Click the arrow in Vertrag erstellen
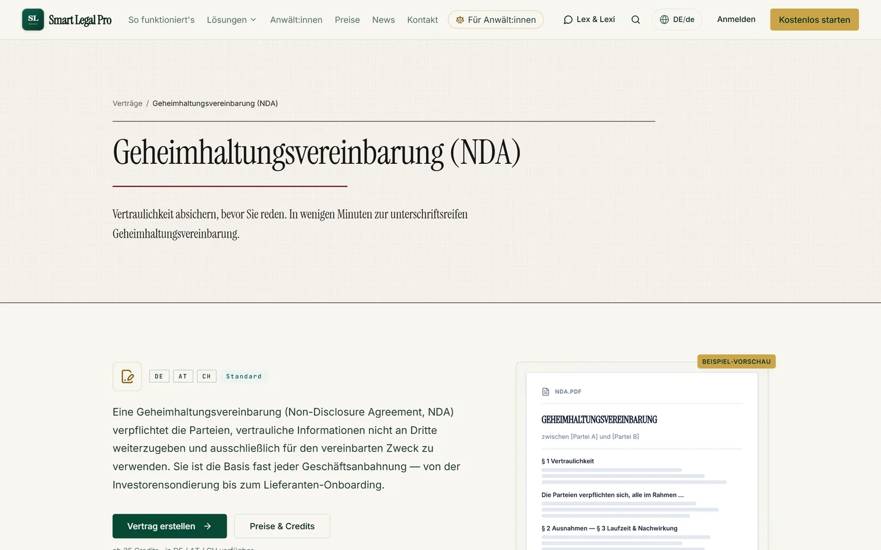The width and height of the screenshot is (881, 550). (x=208, y=526)
